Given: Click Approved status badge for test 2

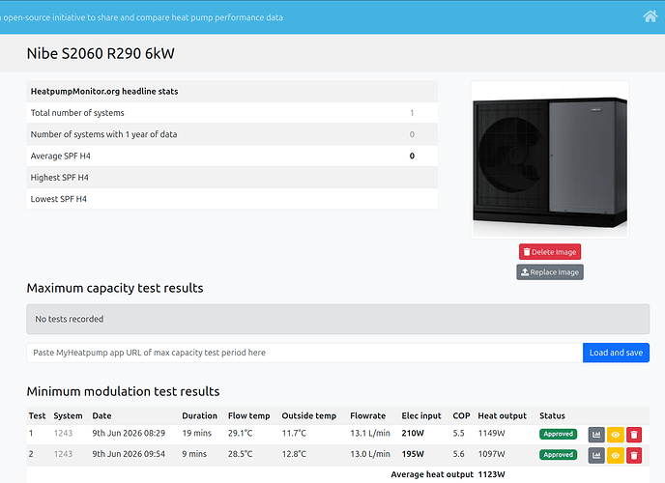Looking at the screenshot, I should point(558,455).
